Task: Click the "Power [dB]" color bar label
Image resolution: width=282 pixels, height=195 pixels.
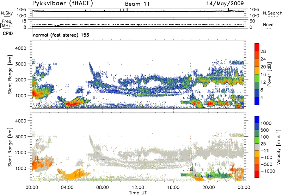Action: click(x=269, y=74)
